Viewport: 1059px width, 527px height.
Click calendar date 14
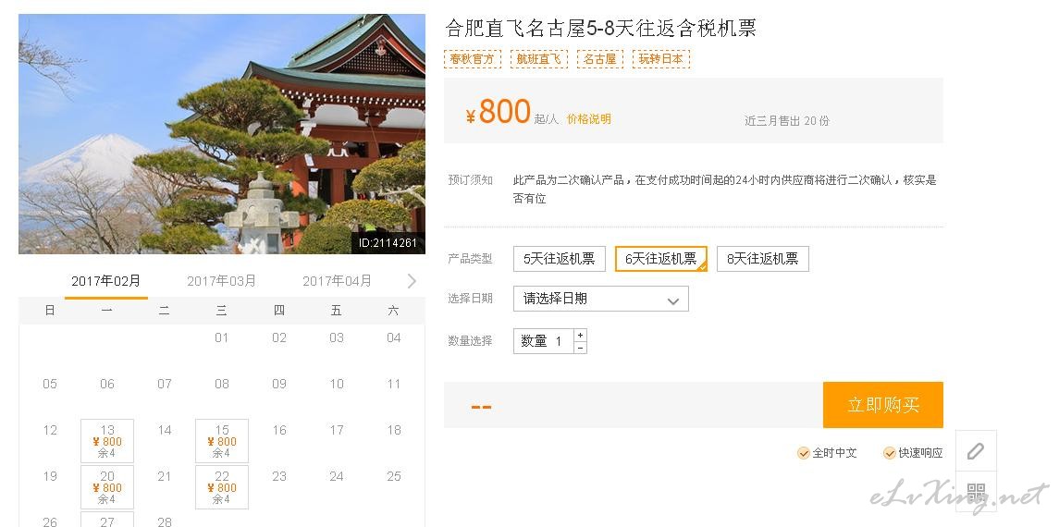point(164,430)
